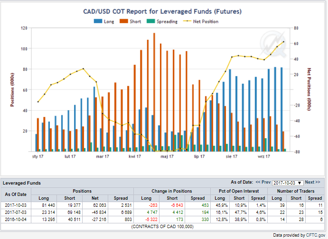Click change in Short value 4 412
This screenshot has width=328, height=239.
click(178, 212)
